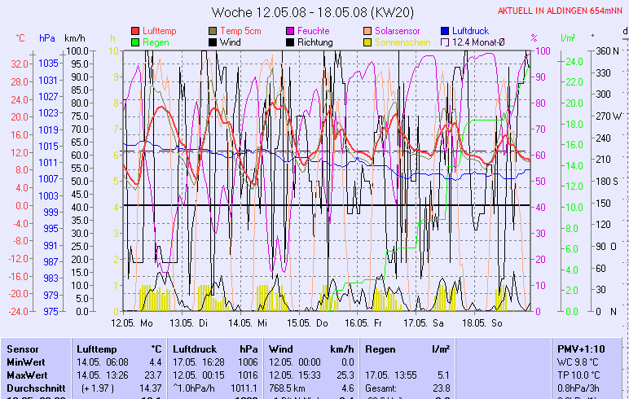Click the olive Temp 5cm legend square

click(x=213, y=30)
